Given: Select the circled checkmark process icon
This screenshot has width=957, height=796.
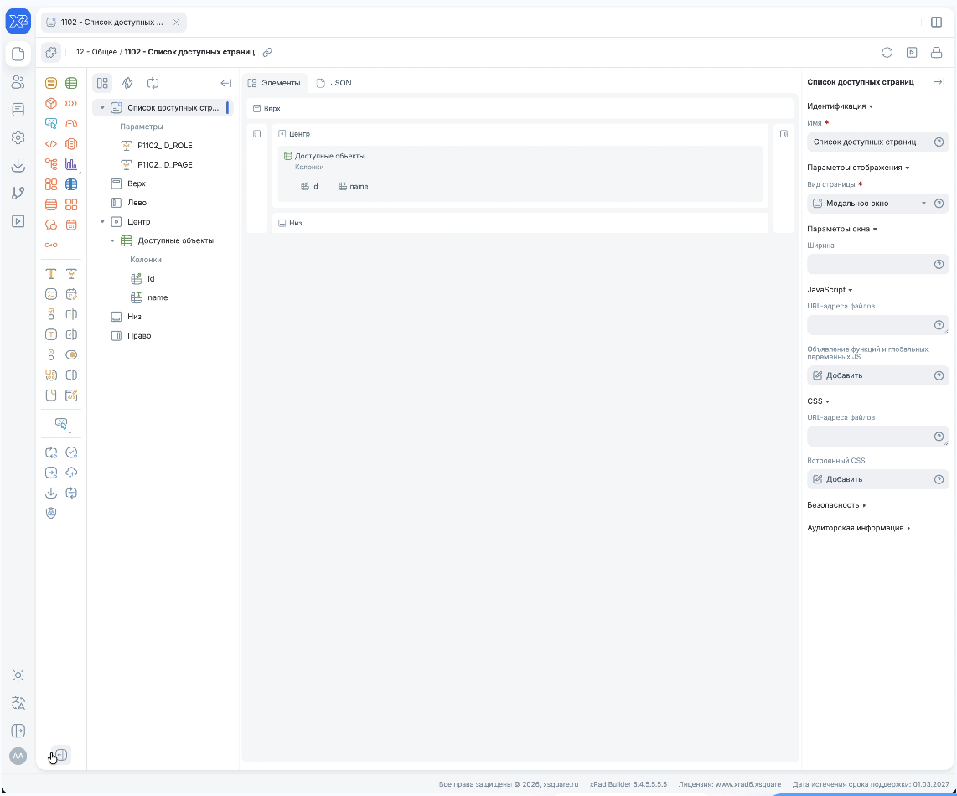Looking at the screenshot, I should point(71,452).
